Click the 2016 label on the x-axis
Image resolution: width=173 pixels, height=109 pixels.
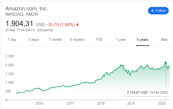40,103
